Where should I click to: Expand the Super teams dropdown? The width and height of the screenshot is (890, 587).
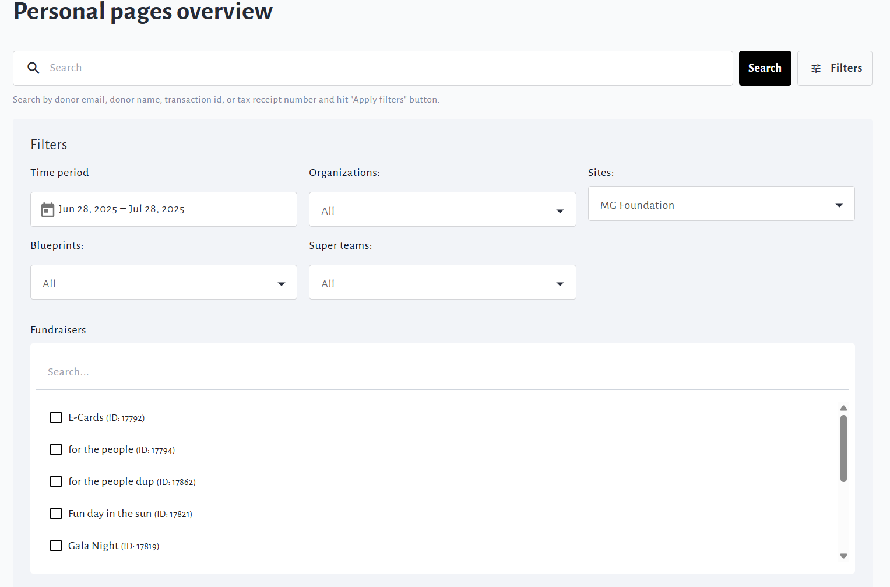tap(442, 283)
